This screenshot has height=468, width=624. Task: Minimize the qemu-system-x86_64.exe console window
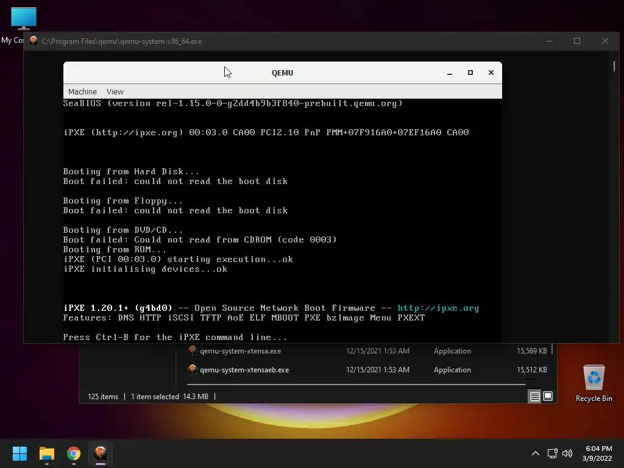click(550, 41)
